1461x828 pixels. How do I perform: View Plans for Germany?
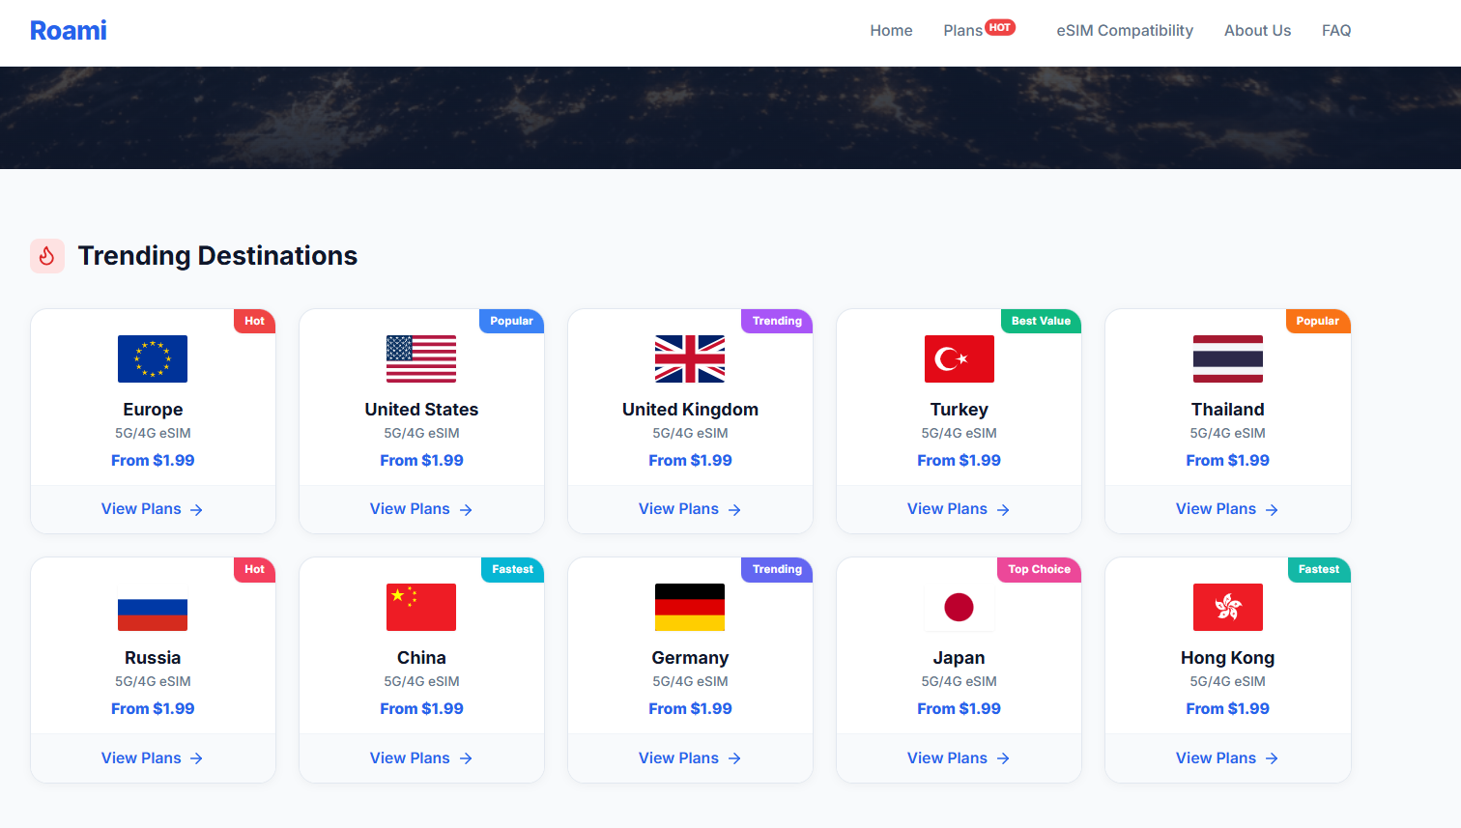coord(690,758)
